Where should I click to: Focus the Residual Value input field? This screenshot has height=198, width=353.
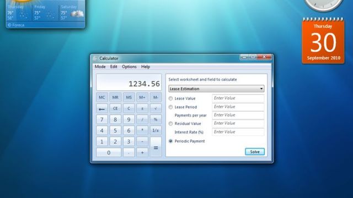(x=238, y=123)
